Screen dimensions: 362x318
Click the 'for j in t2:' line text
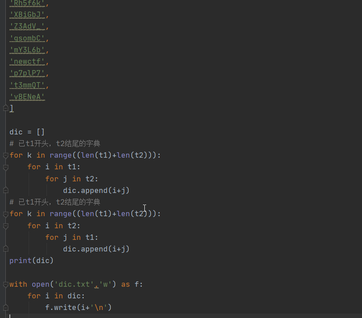coord(72,179)
